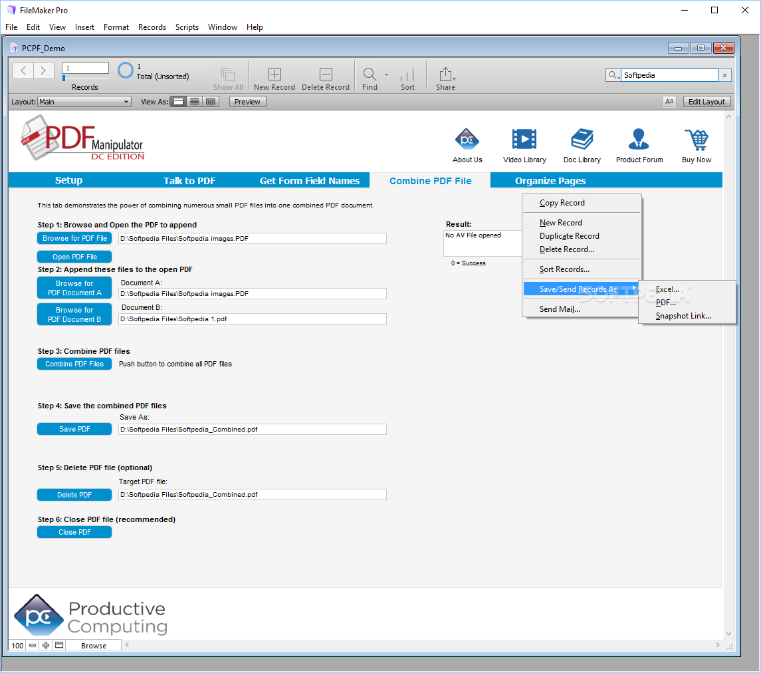This screenshot has height=673, width=761.
Task: Click the record number field
Action: point(86,68)
